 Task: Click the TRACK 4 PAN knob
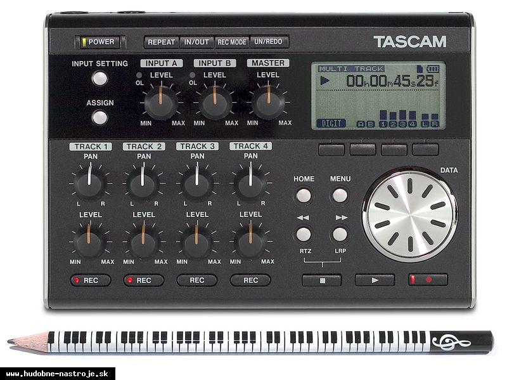[250, 184]
